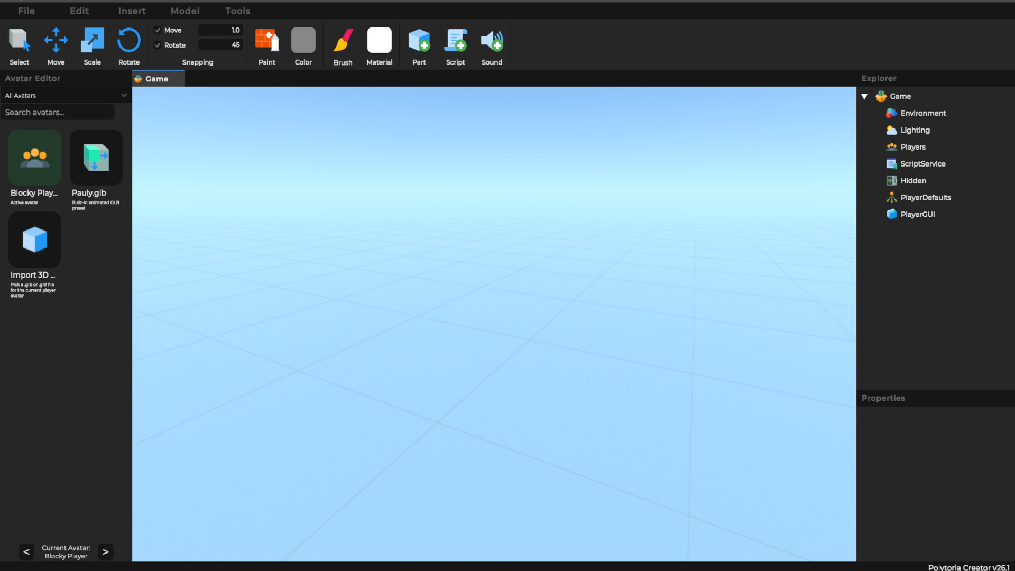Image resolution: width=1015 pixels, height=571 pixels.
Task: Insert a new Part
Action: click(x=419, y=41)
